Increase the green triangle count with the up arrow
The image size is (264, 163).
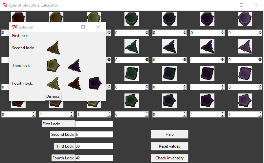click(x=147, y=58)
